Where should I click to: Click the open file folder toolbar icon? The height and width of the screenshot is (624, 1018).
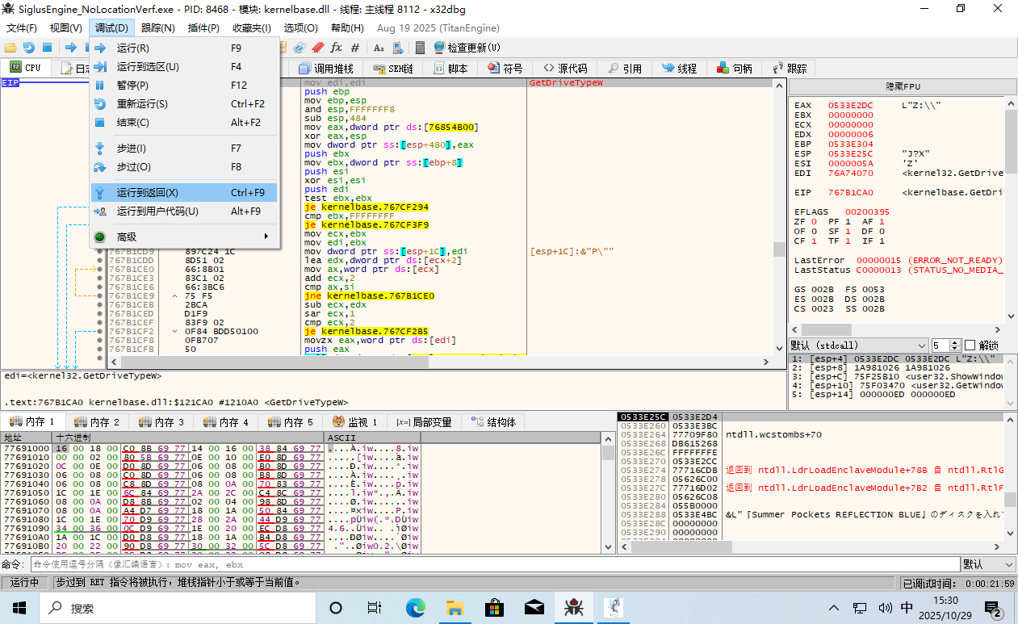(10, 48)
